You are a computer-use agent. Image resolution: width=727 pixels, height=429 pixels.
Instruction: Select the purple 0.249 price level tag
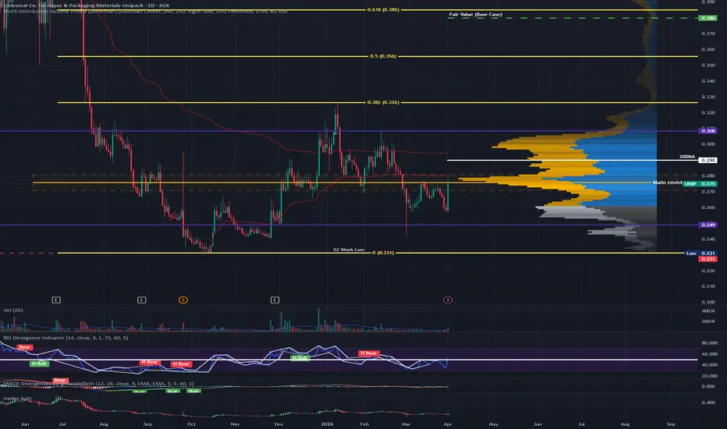click(707, 225)
